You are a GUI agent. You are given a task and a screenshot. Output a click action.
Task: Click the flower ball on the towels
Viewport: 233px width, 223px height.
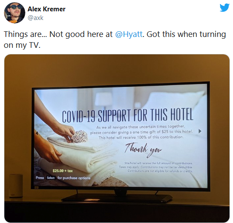coord(80,136)
